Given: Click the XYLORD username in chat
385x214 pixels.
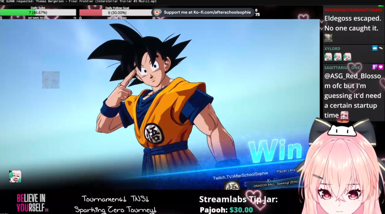Looking at the screenshot, I should pyautogui.click(x=332, y=49).
